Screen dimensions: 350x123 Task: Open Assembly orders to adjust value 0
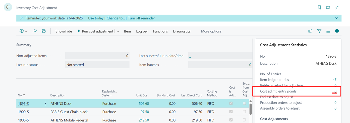tap(335, 108)
